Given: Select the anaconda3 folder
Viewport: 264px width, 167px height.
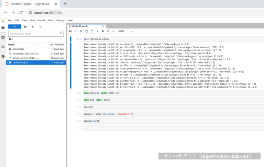Looking at the screenshot, I should 36,49.
